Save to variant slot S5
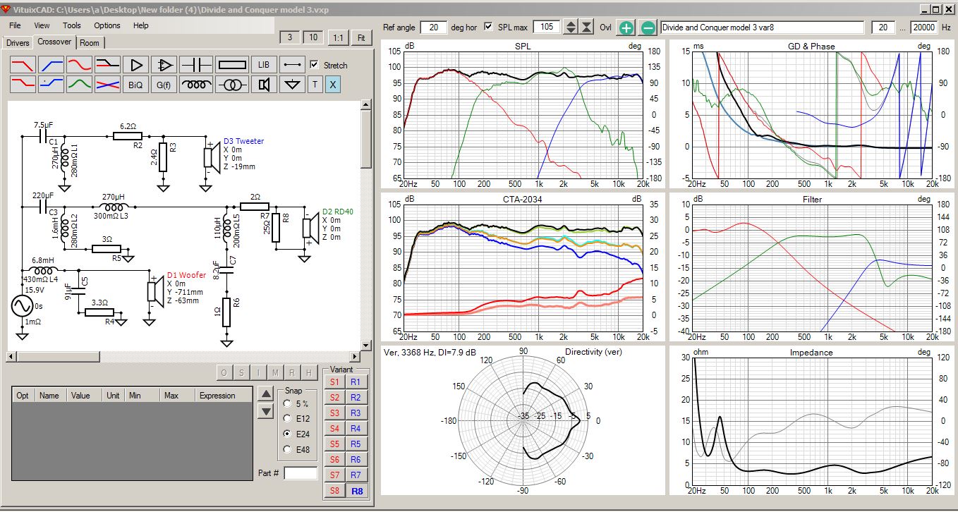 (x=334, y=444)
